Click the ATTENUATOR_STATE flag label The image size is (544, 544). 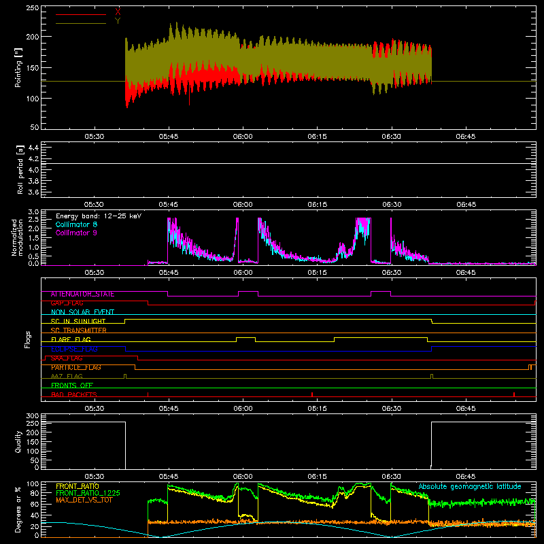pyautogui.click(x=82, y=294)
